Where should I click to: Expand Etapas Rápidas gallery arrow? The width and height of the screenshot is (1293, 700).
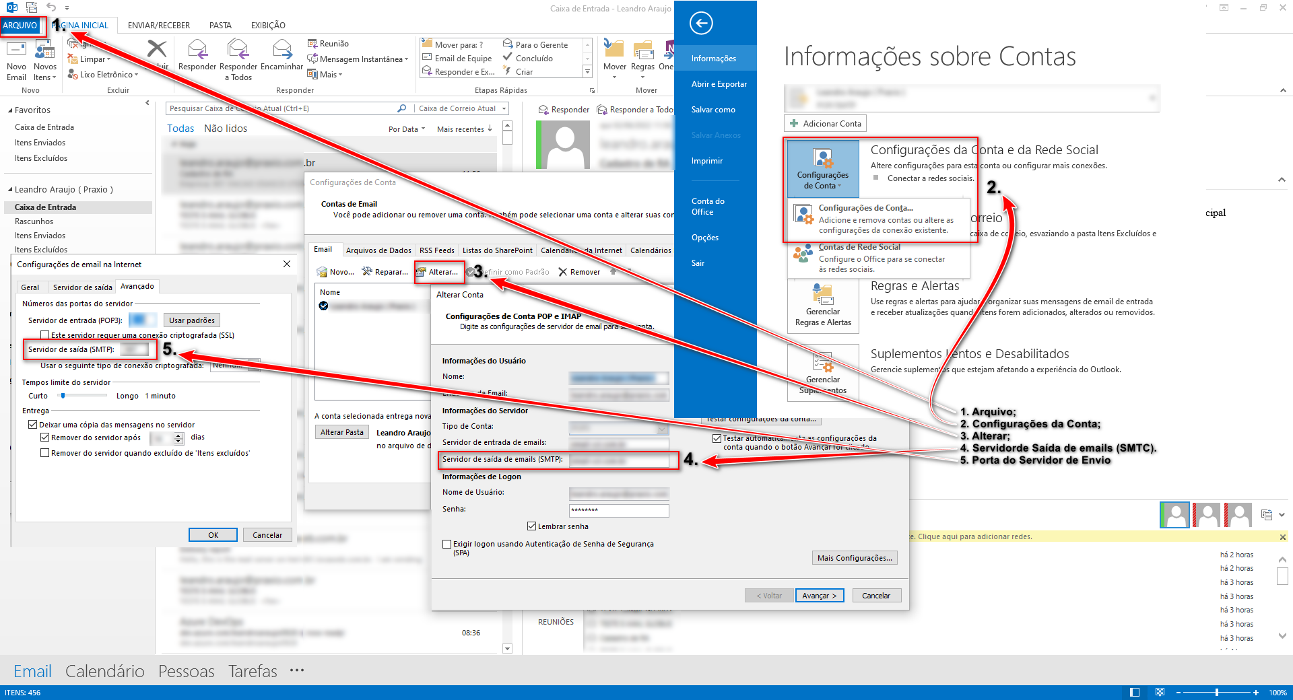click(x=587, y=71)
